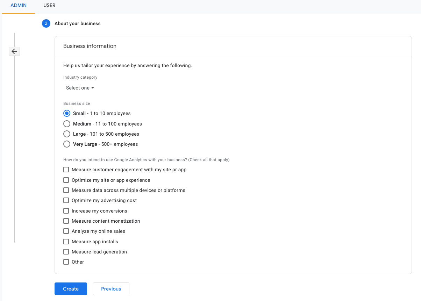The height and width of the screenshot is (301, 421).
Task: Switch to the USER tab
Action: 49,6
